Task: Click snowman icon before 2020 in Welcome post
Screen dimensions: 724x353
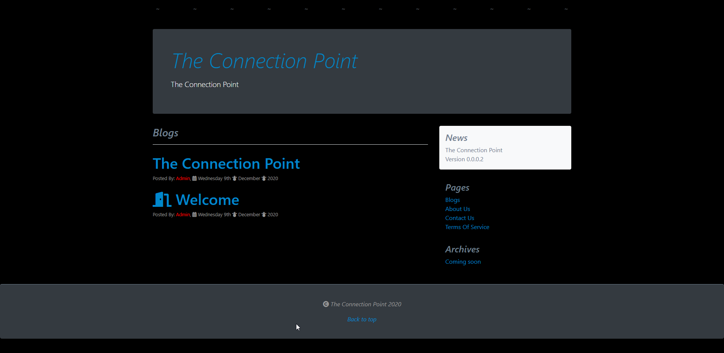Action: pyautogui.click(x=264, y=215)
